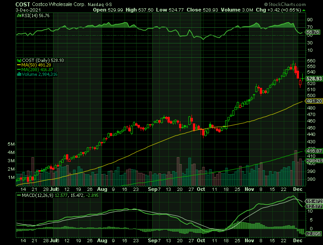
Task: Click the Costco Wholesale Corp. company name
Action: click(x=59, y=4)
